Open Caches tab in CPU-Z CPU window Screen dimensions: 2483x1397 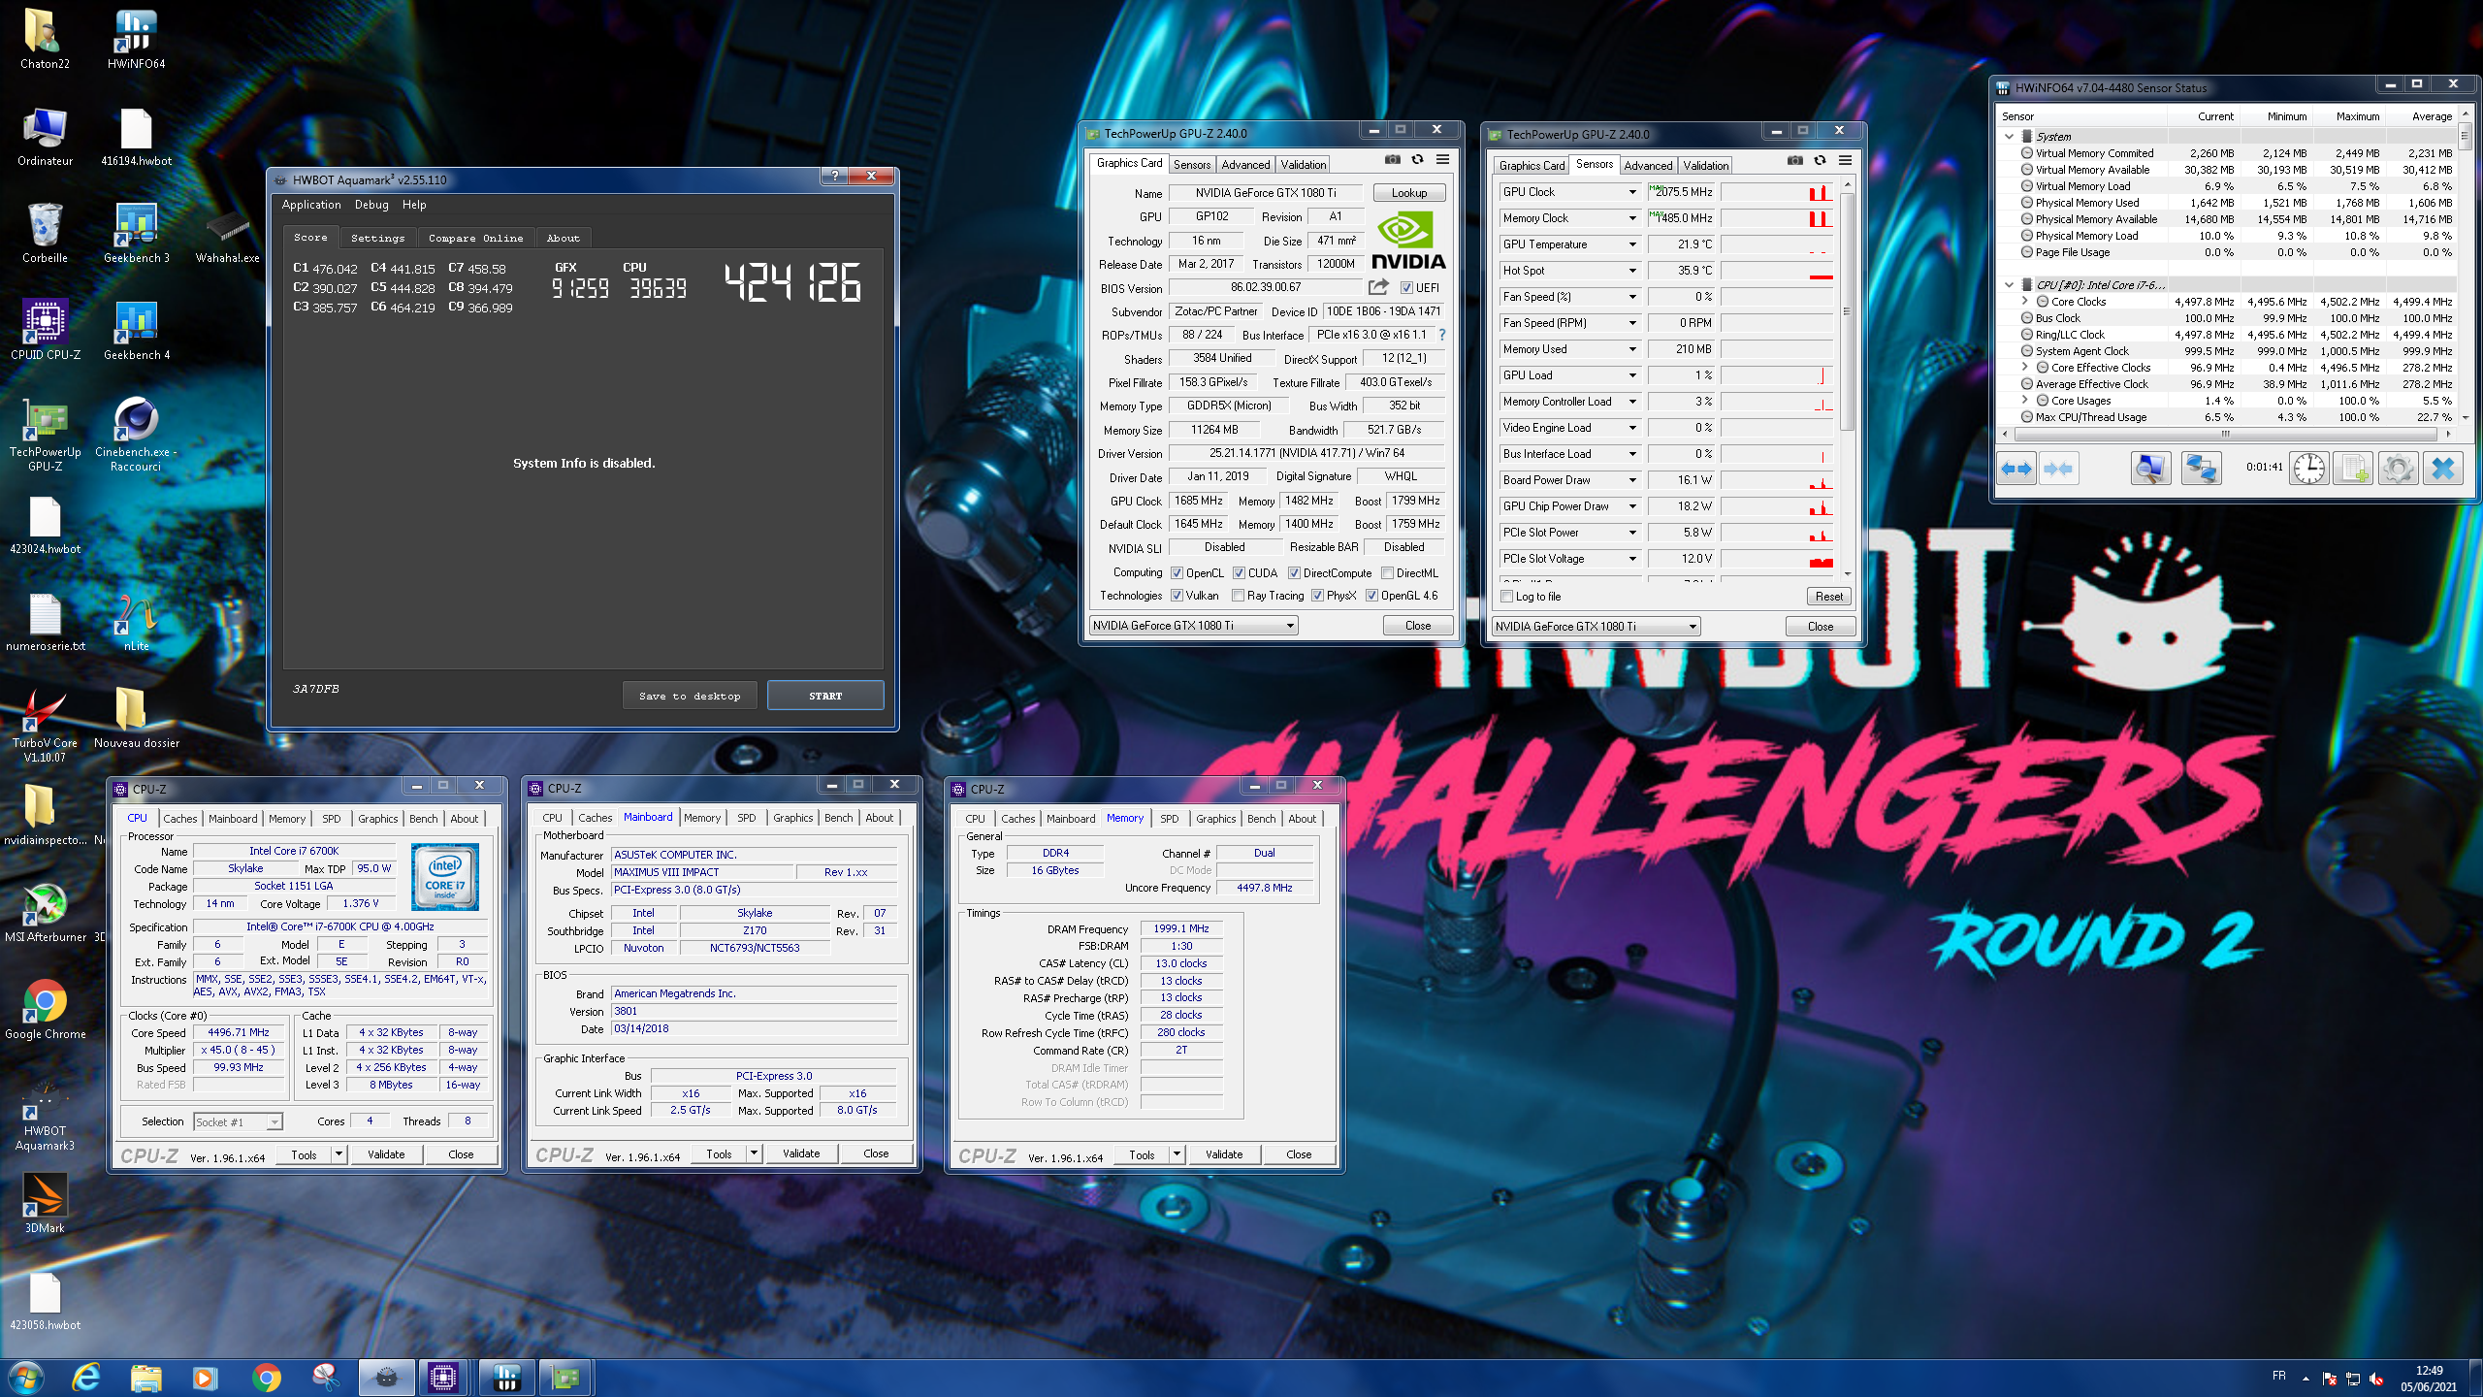tap(179, 819)
